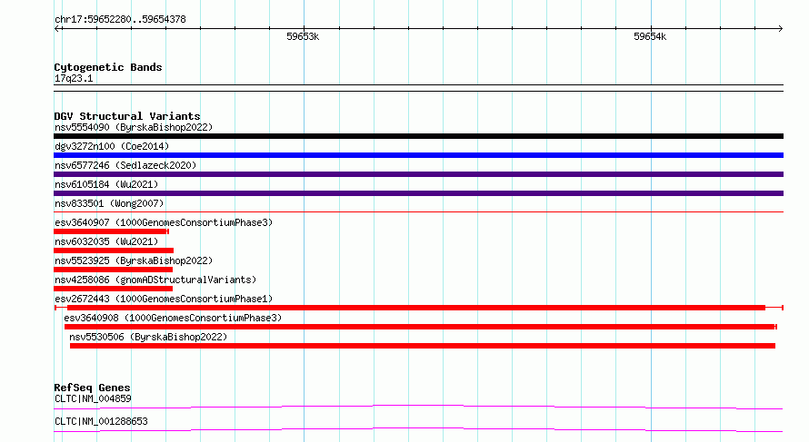
Task: Open the dgv3272n100 (Coe2014) label
Action: (x=112, y=146)
